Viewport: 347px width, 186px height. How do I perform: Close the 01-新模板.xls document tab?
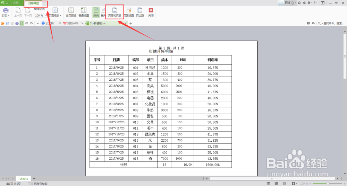tap(126, 23)
